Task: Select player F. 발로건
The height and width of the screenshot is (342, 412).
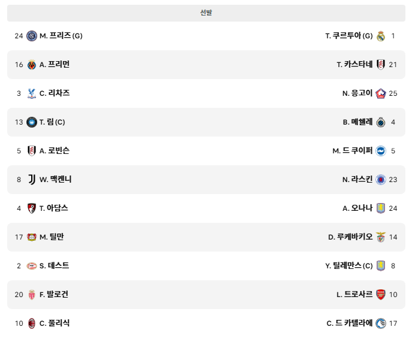Action: (x=53, y=295)
